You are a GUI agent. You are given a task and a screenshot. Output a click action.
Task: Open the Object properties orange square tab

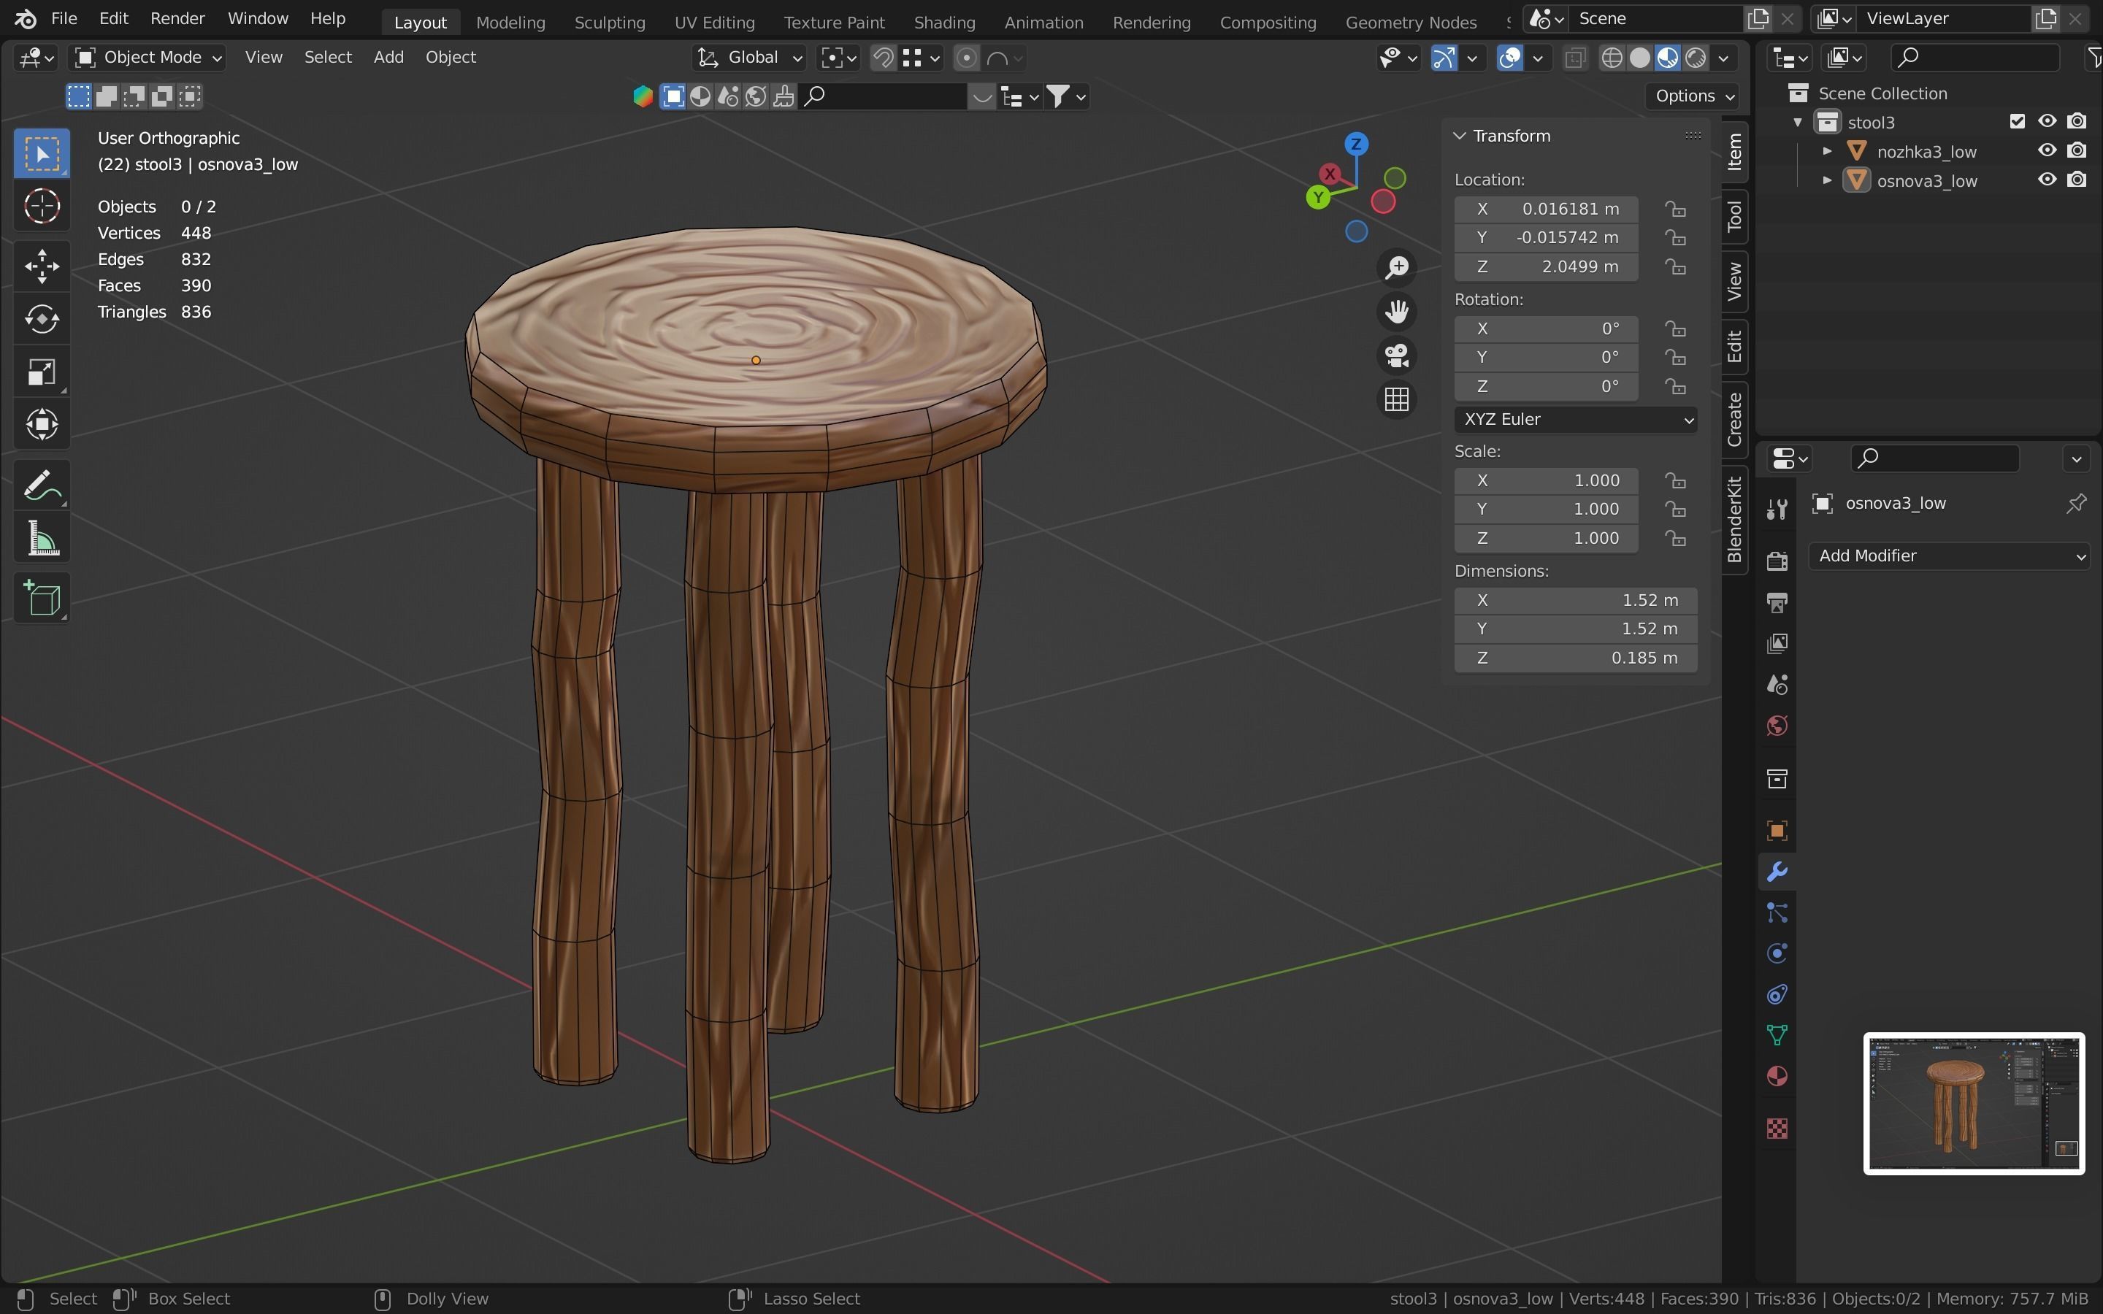pyautogui.click(x=1777, y=831)
